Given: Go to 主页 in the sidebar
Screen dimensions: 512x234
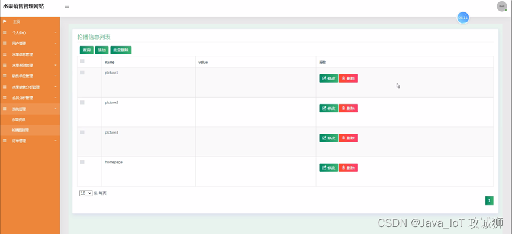Looking at the screenshot, I should 17,22.
